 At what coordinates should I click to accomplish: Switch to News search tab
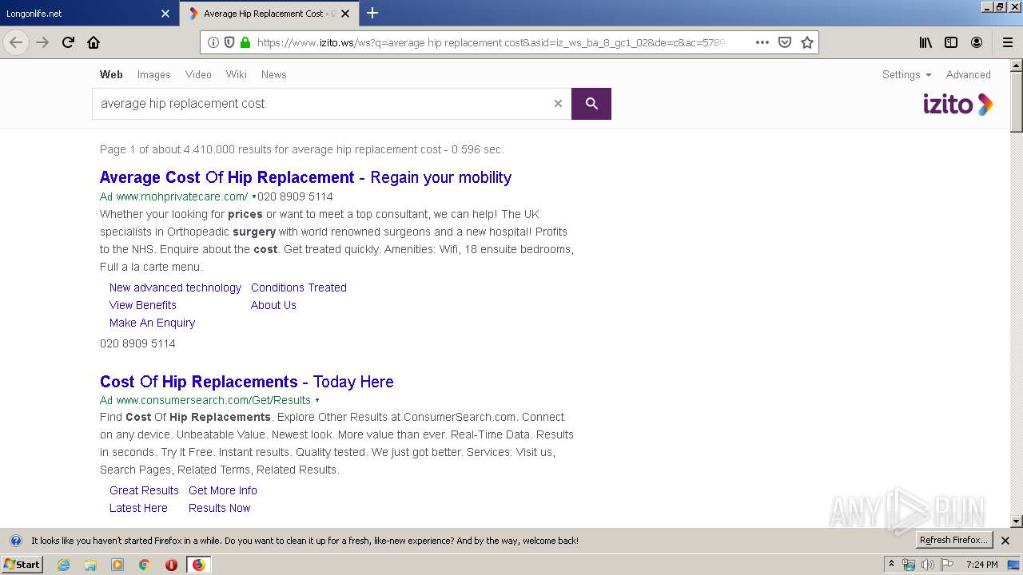coord(273,74)
